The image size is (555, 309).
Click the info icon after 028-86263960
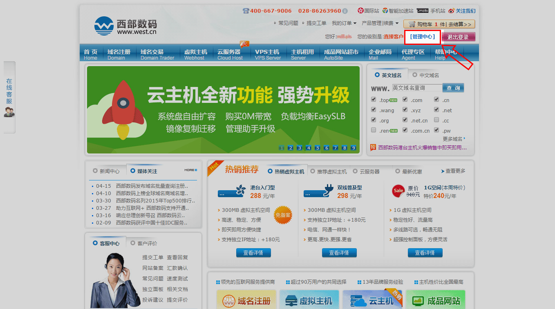[345, 11]
